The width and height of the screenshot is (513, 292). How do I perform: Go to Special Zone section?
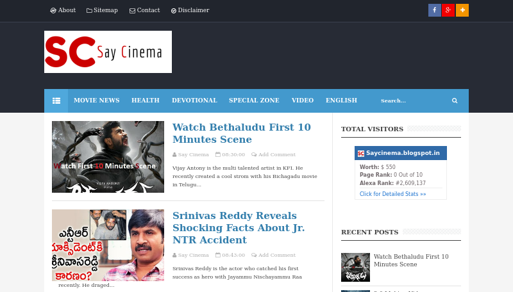pyautogui.click(x=254, y=101)
